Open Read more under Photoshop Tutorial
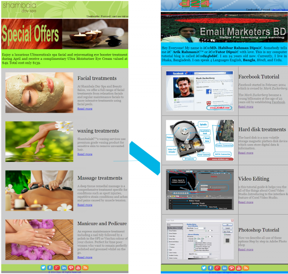This screenshot has width=288, height=274. [246, 250]
